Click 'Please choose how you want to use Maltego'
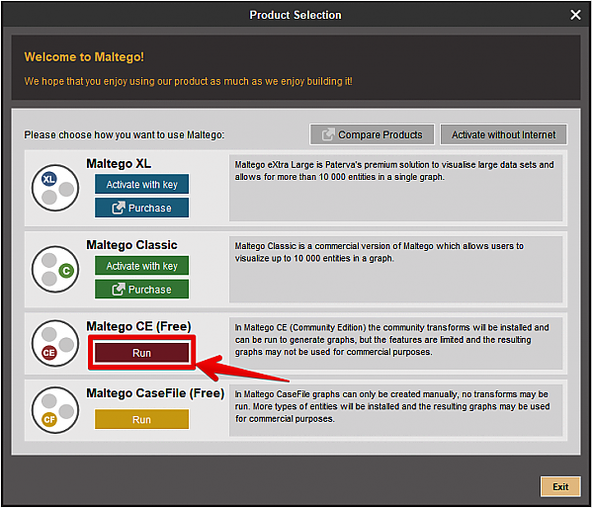592x508 pixels. click(125, 134)
